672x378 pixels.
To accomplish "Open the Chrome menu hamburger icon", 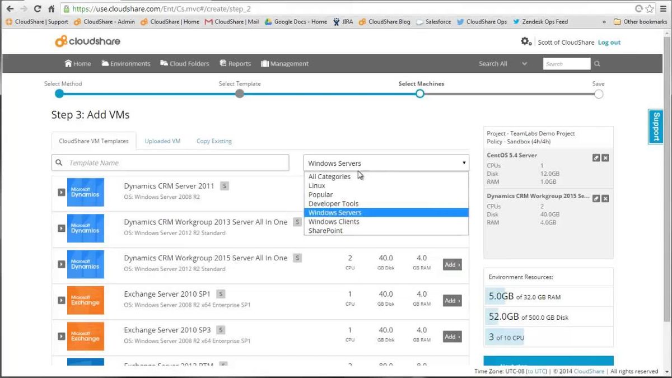I will pos(662,9).
